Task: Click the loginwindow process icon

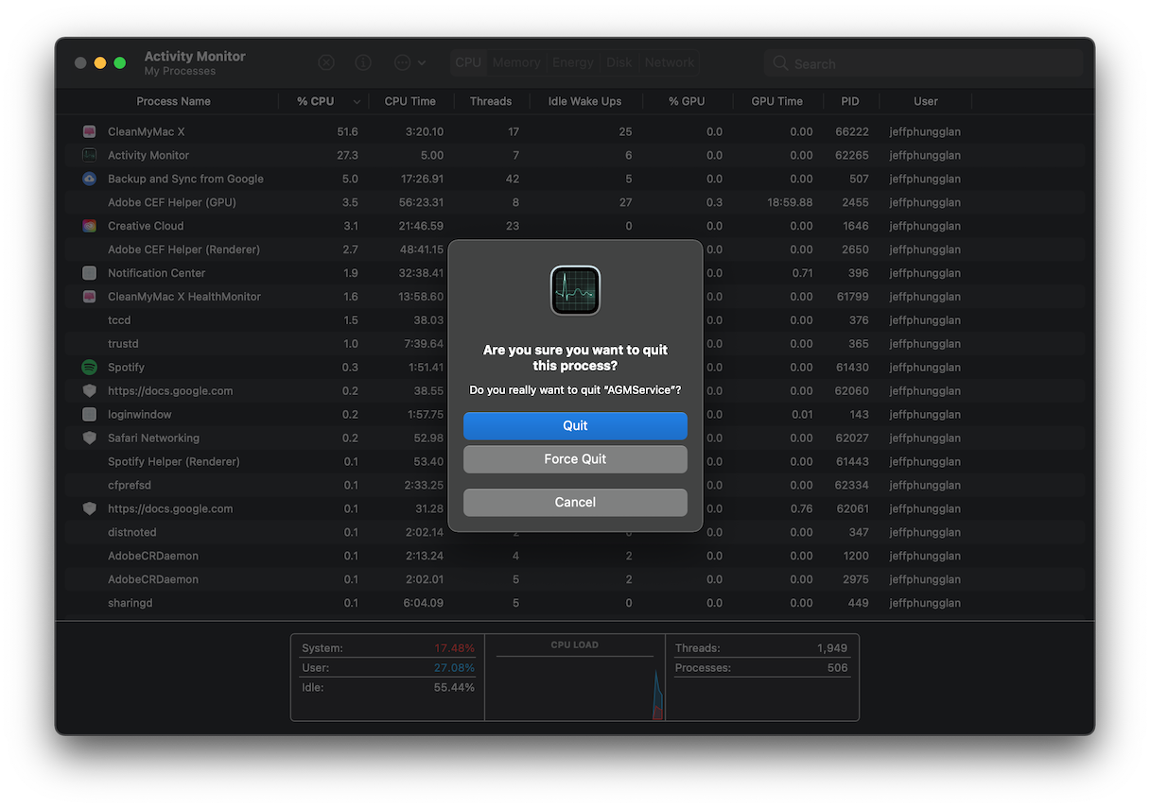Action: tap(89, 414)
